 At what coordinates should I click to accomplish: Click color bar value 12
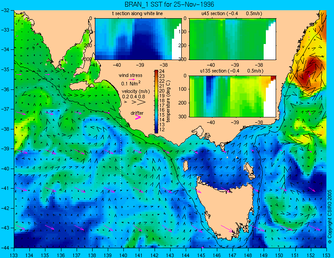(162, 129)
